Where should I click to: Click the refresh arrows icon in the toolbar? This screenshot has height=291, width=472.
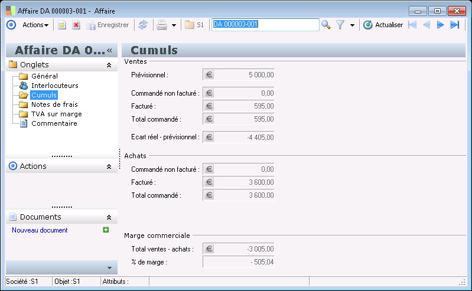[143, 25]
